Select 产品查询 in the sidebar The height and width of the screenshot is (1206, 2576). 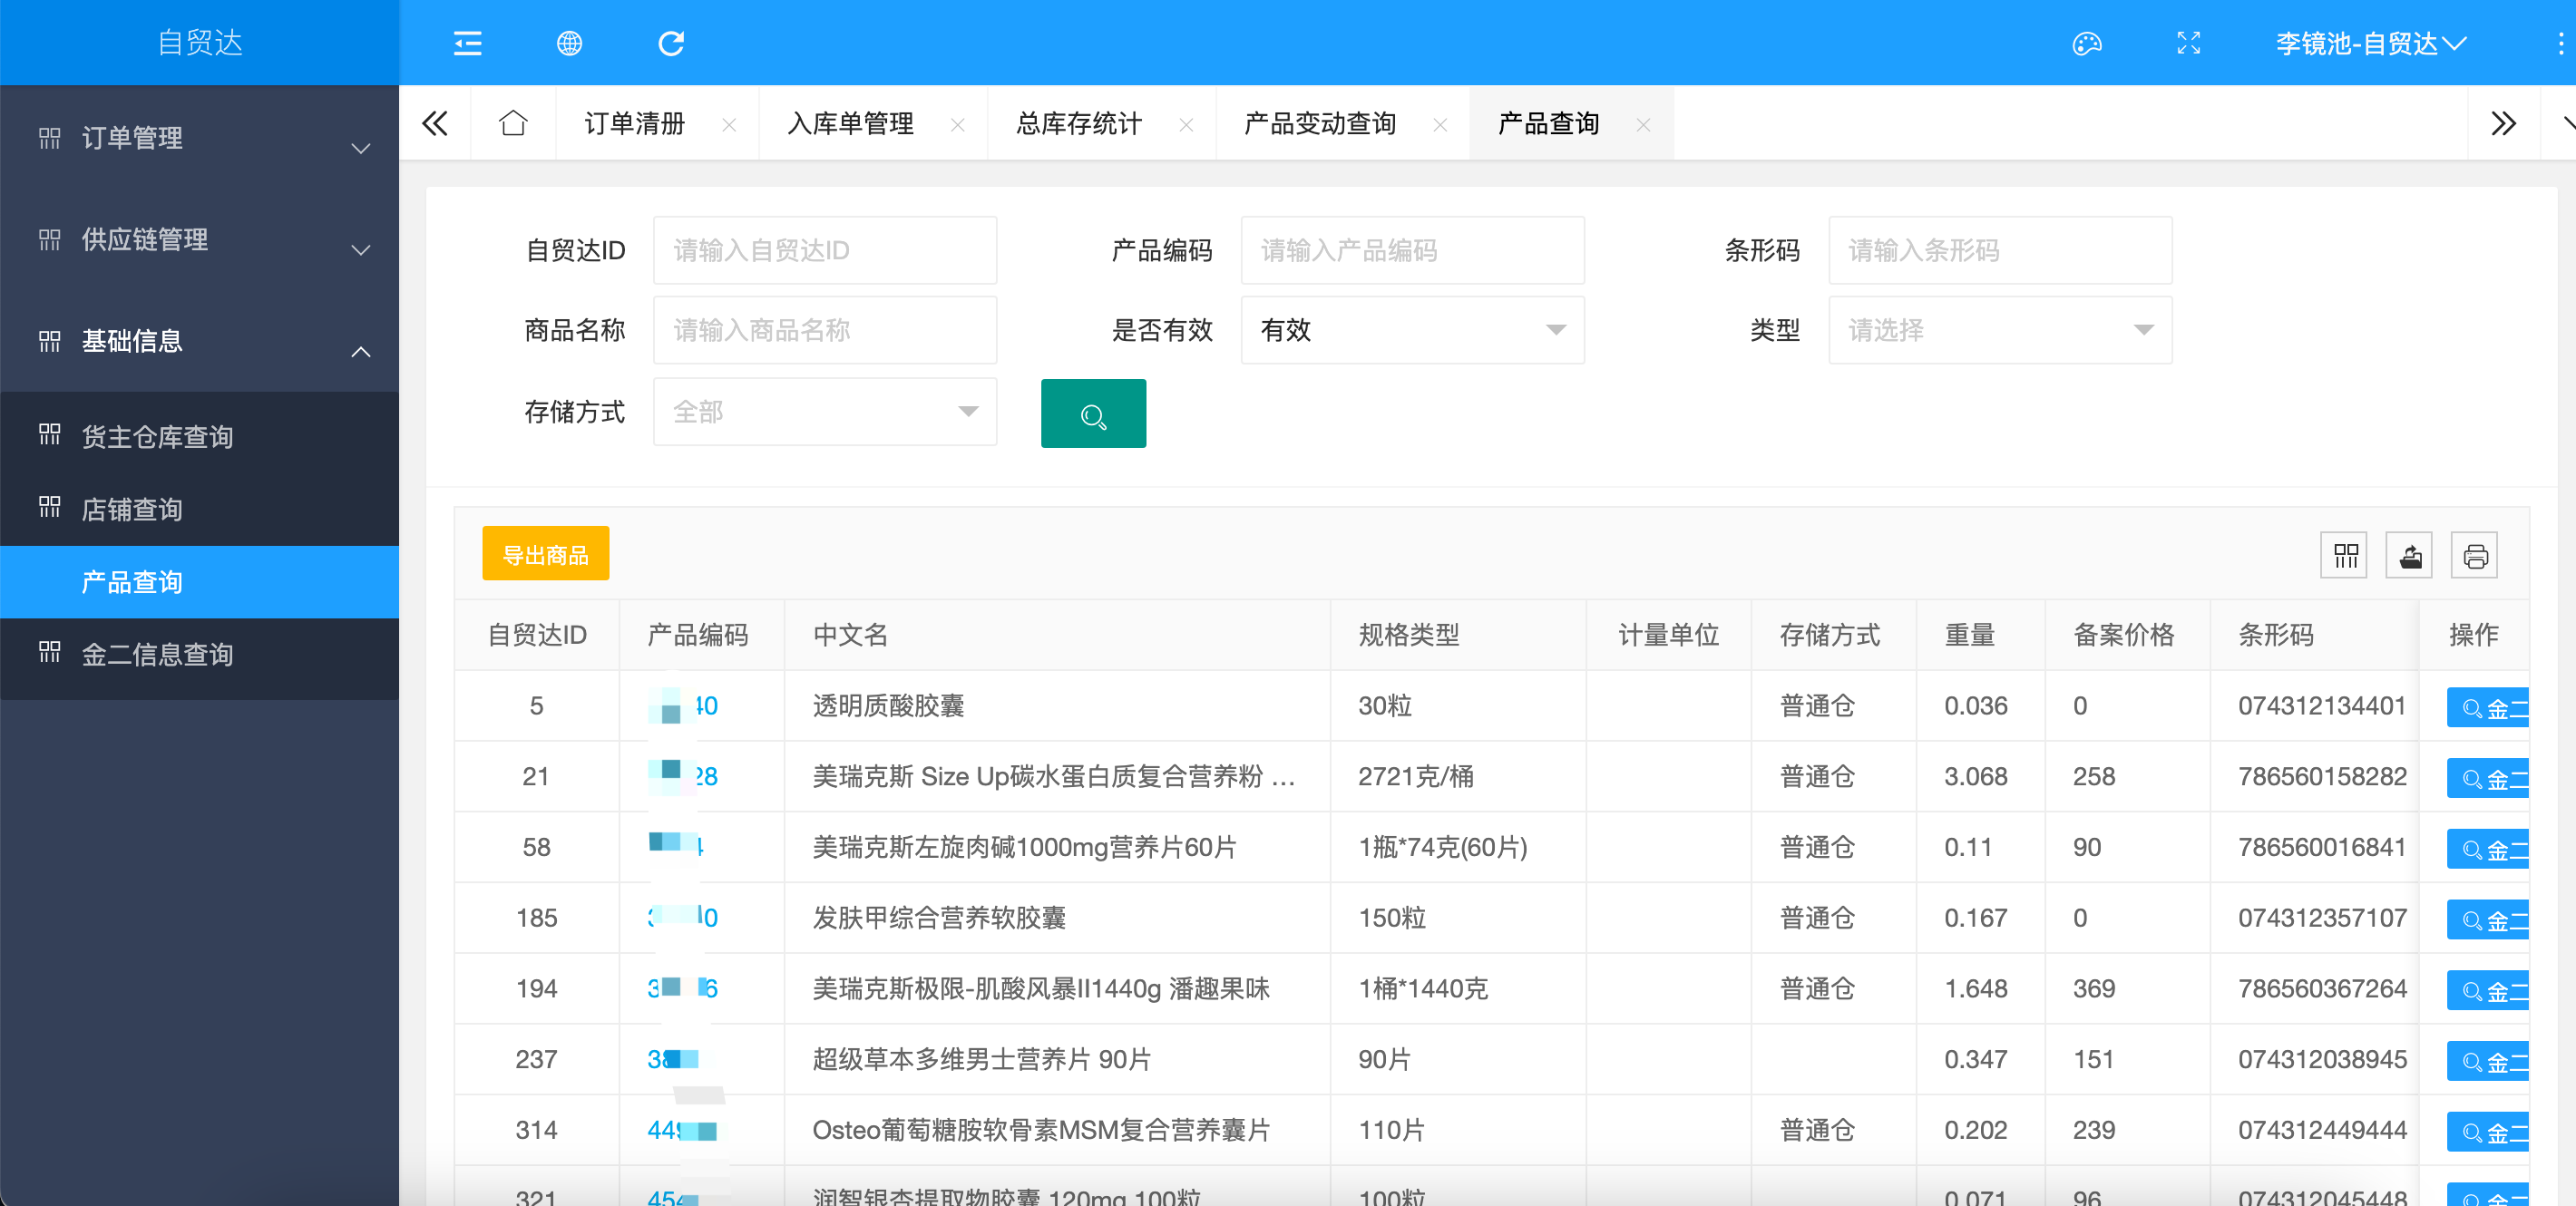pyautogui.click(x=200, y=582)
